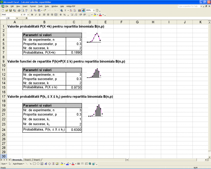211x169 pixels.
Task: Toggle italic formatting
Action: (x=36, y=15)
